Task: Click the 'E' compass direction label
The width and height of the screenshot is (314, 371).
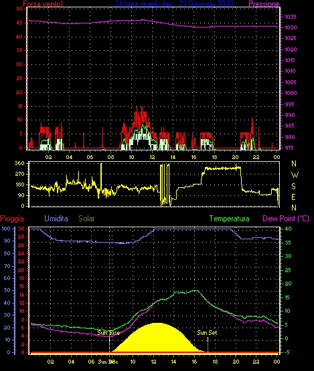Action: (294, 197)
